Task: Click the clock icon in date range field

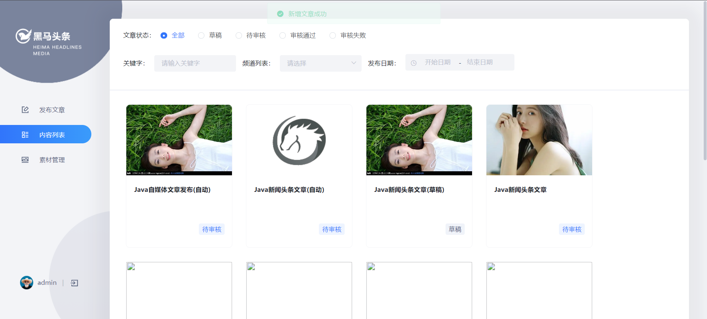Action: pyautogui.click(x=414, y=63)
